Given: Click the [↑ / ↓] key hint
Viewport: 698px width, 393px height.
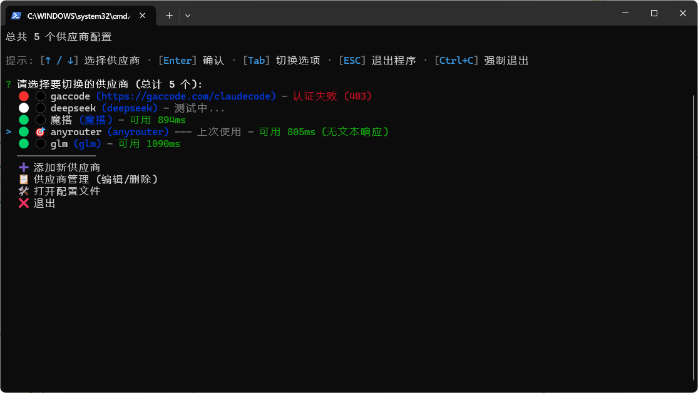Looking at the screenshot, I should point(59,61).
